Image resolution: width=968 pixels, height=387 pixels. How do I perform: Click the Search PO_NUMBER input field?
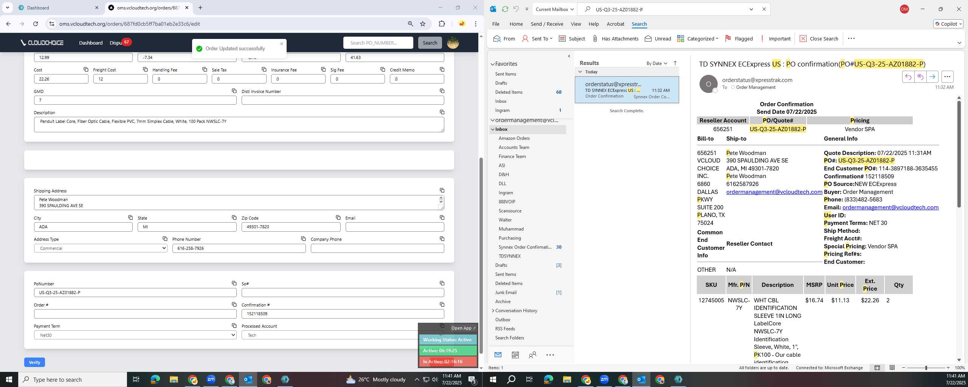click(x=378, y=43)
